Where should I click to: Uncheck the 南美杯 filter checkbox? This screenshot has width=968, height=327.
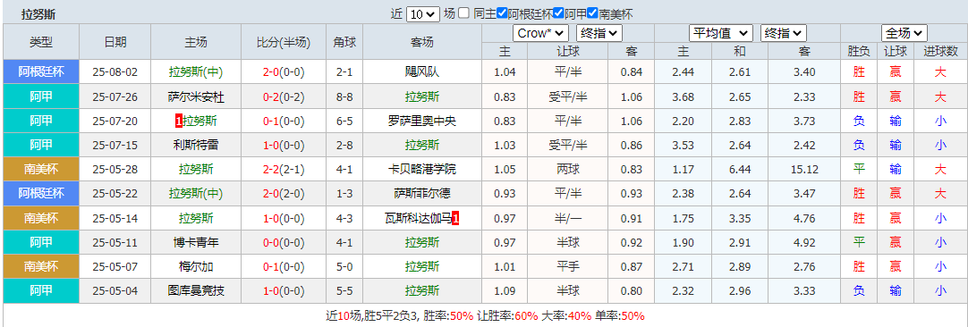click(592, 13)
